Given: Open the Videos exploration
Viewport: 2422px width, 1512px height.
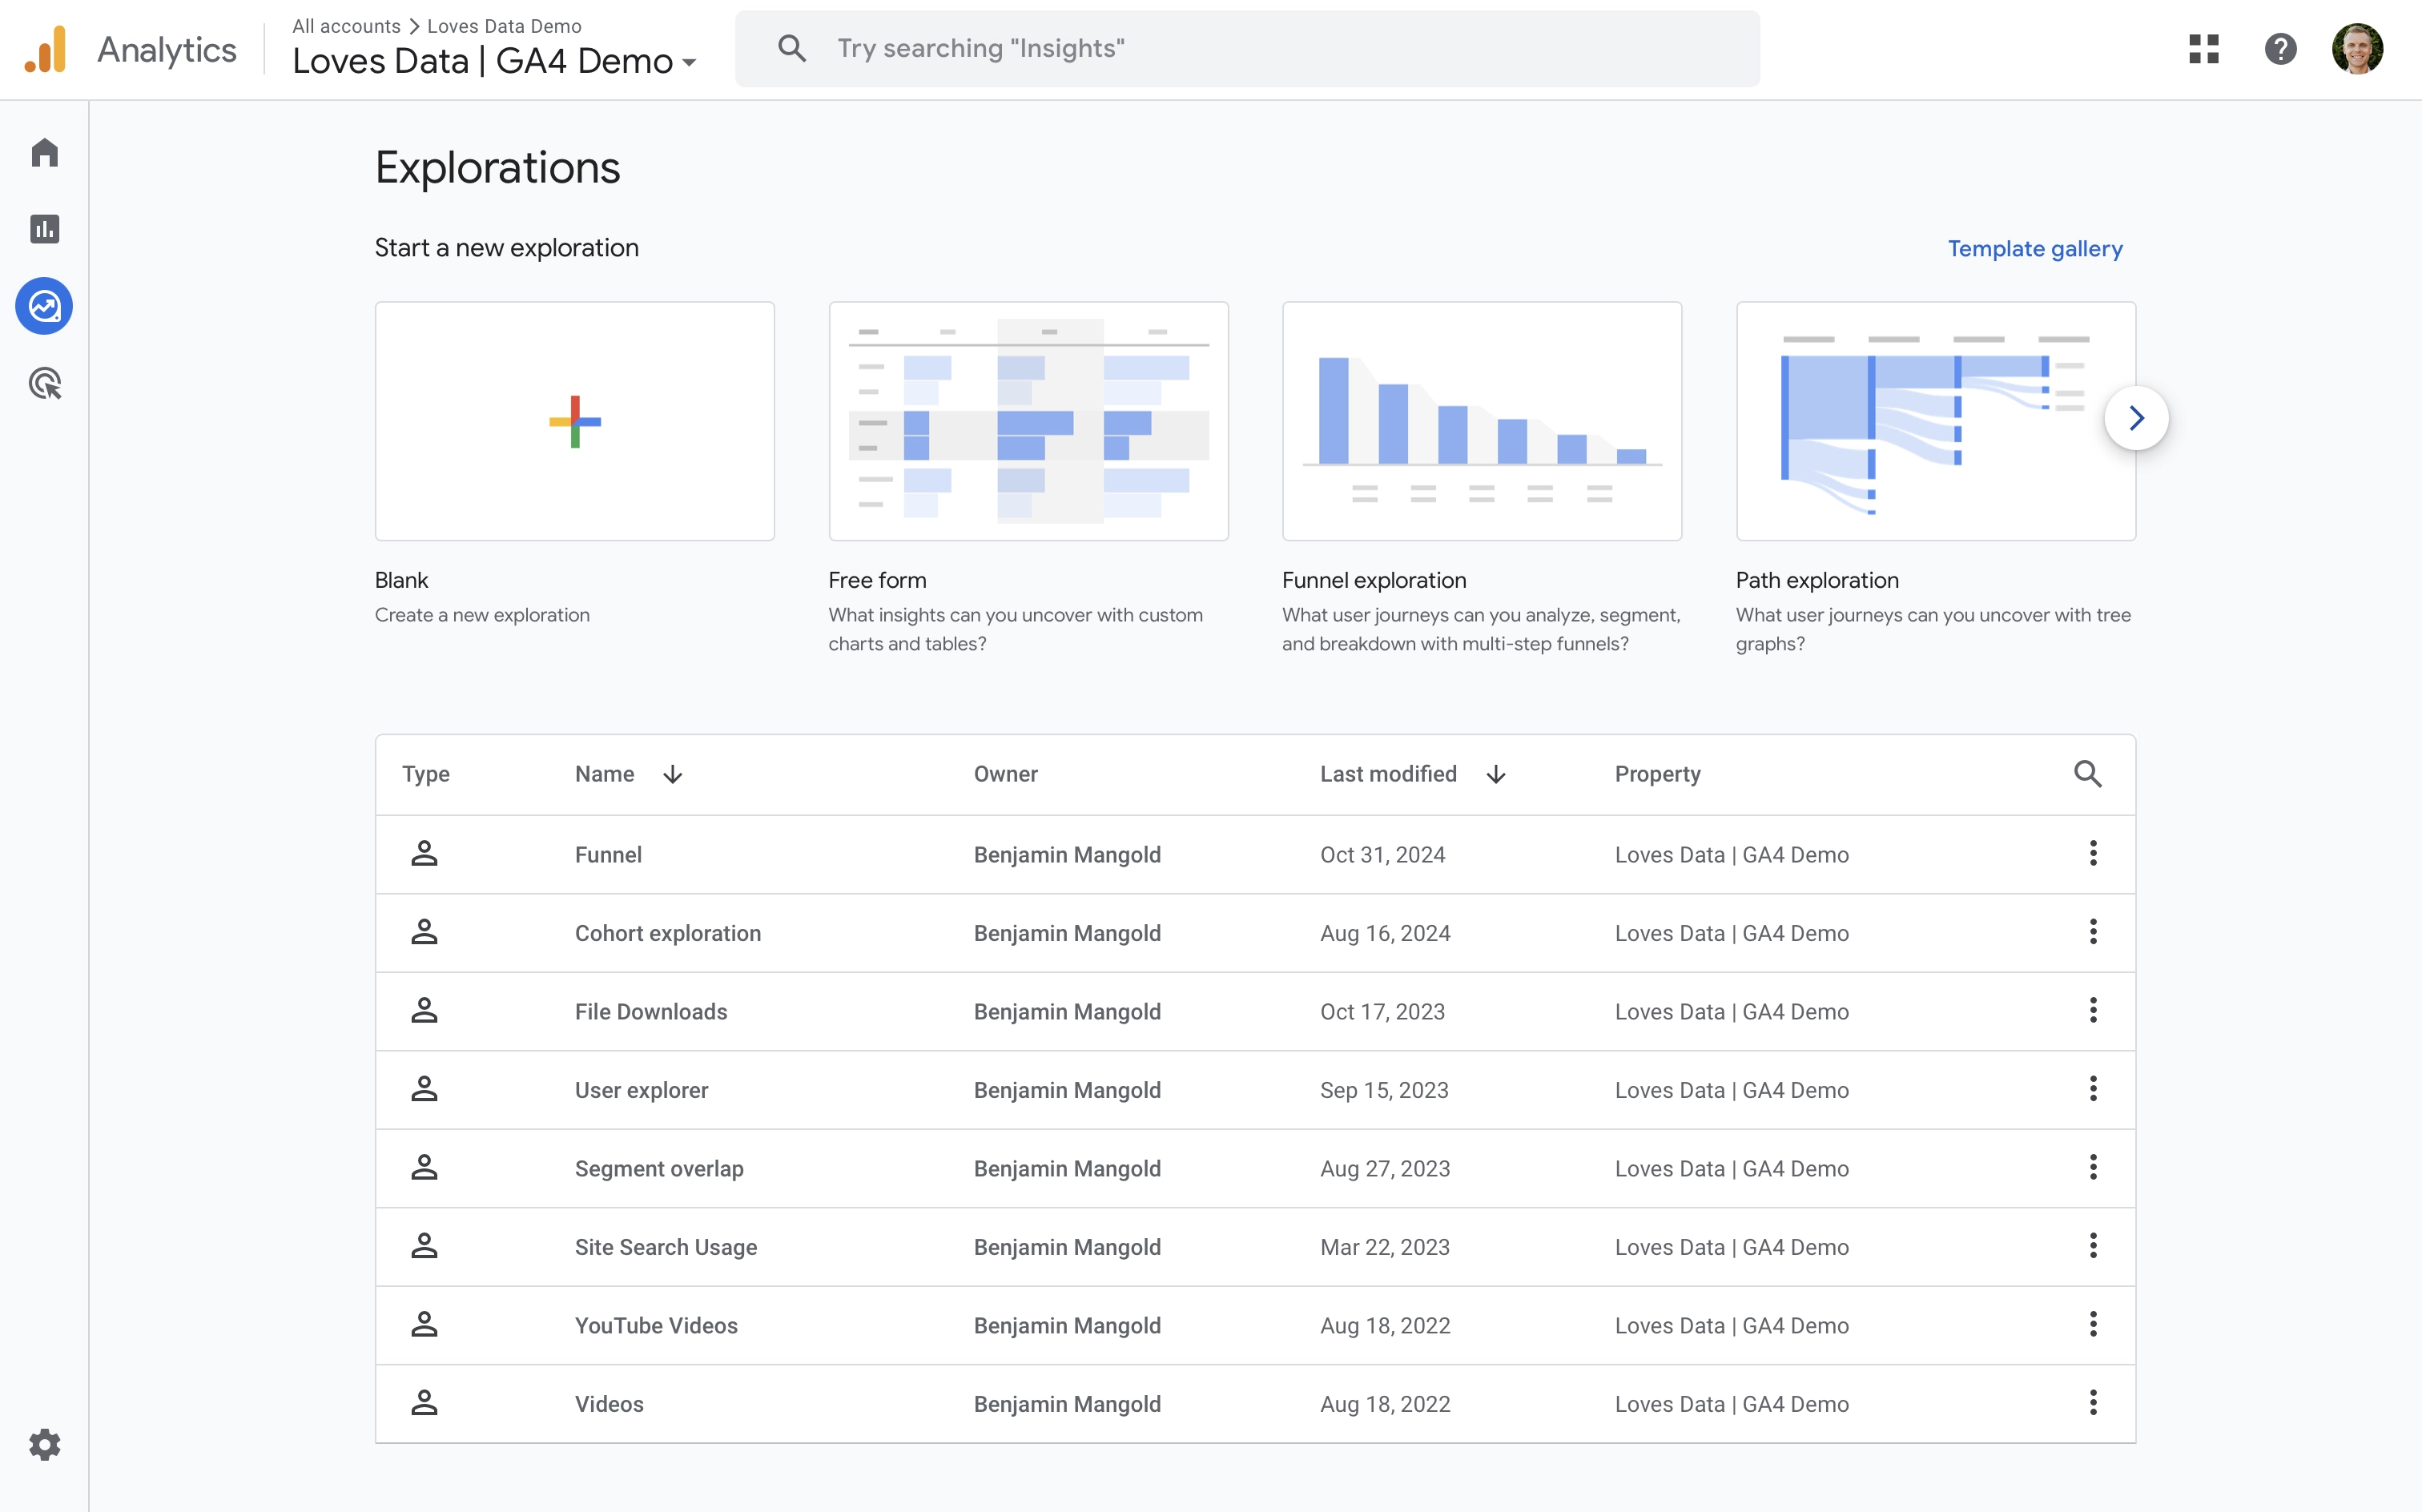Looking at the screenshot, I should point(609,1404).
